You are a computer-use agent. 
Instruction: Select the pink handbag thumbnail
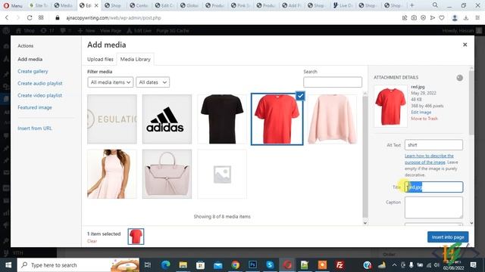pyautogui.click(x=167, y=174)
